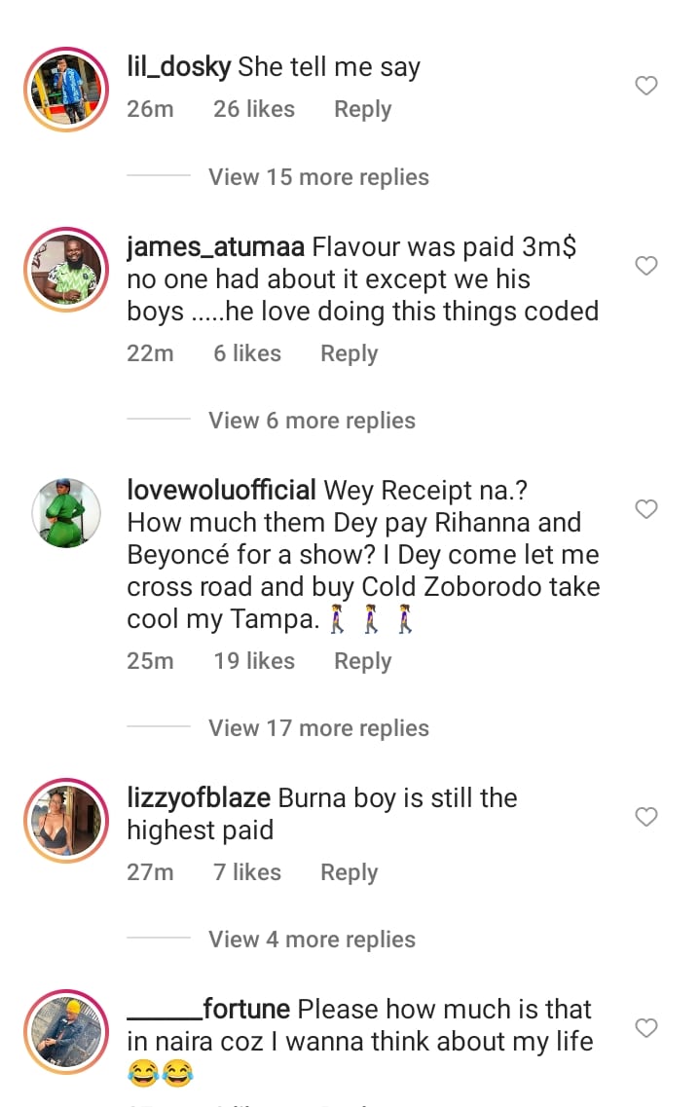The height and width of the screenshot is (1107, 700).
Task: Expand View 15 more replies
Action: point(318,176)
